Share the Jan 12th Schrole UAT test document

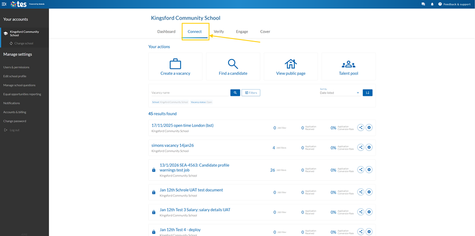[x=361, y=192]
